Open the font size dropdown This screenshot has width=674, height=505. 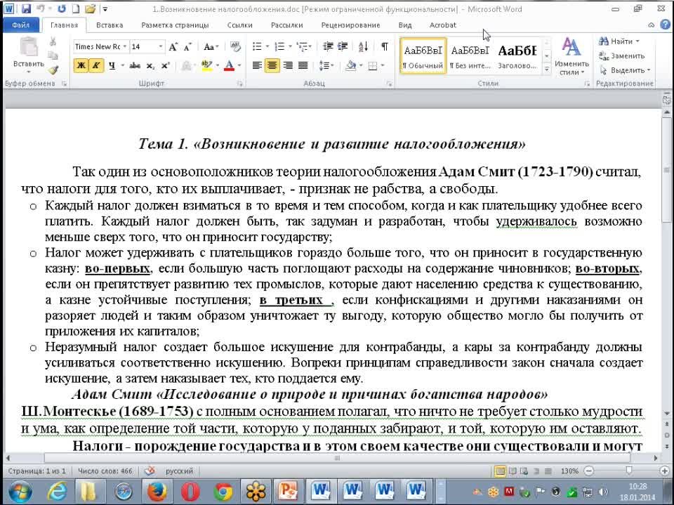pyautogui.click(x=161, y=47)
